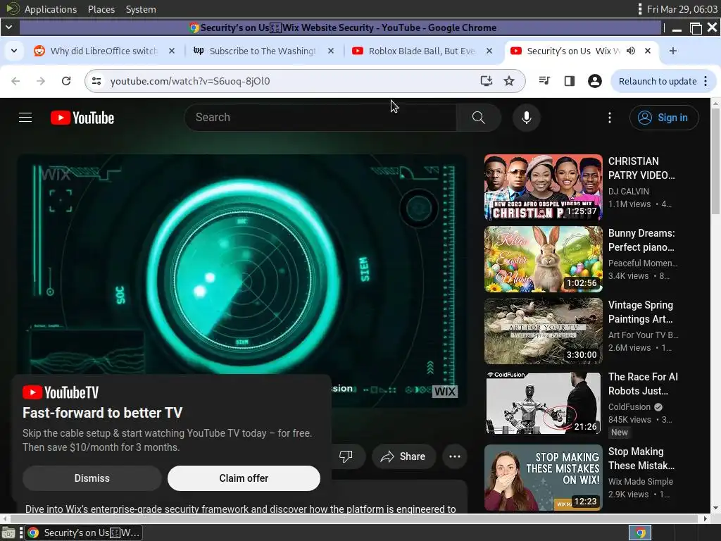Mute the tab via speaker icon
Screen dimensions: 721x541
click(x=631, y=51)
